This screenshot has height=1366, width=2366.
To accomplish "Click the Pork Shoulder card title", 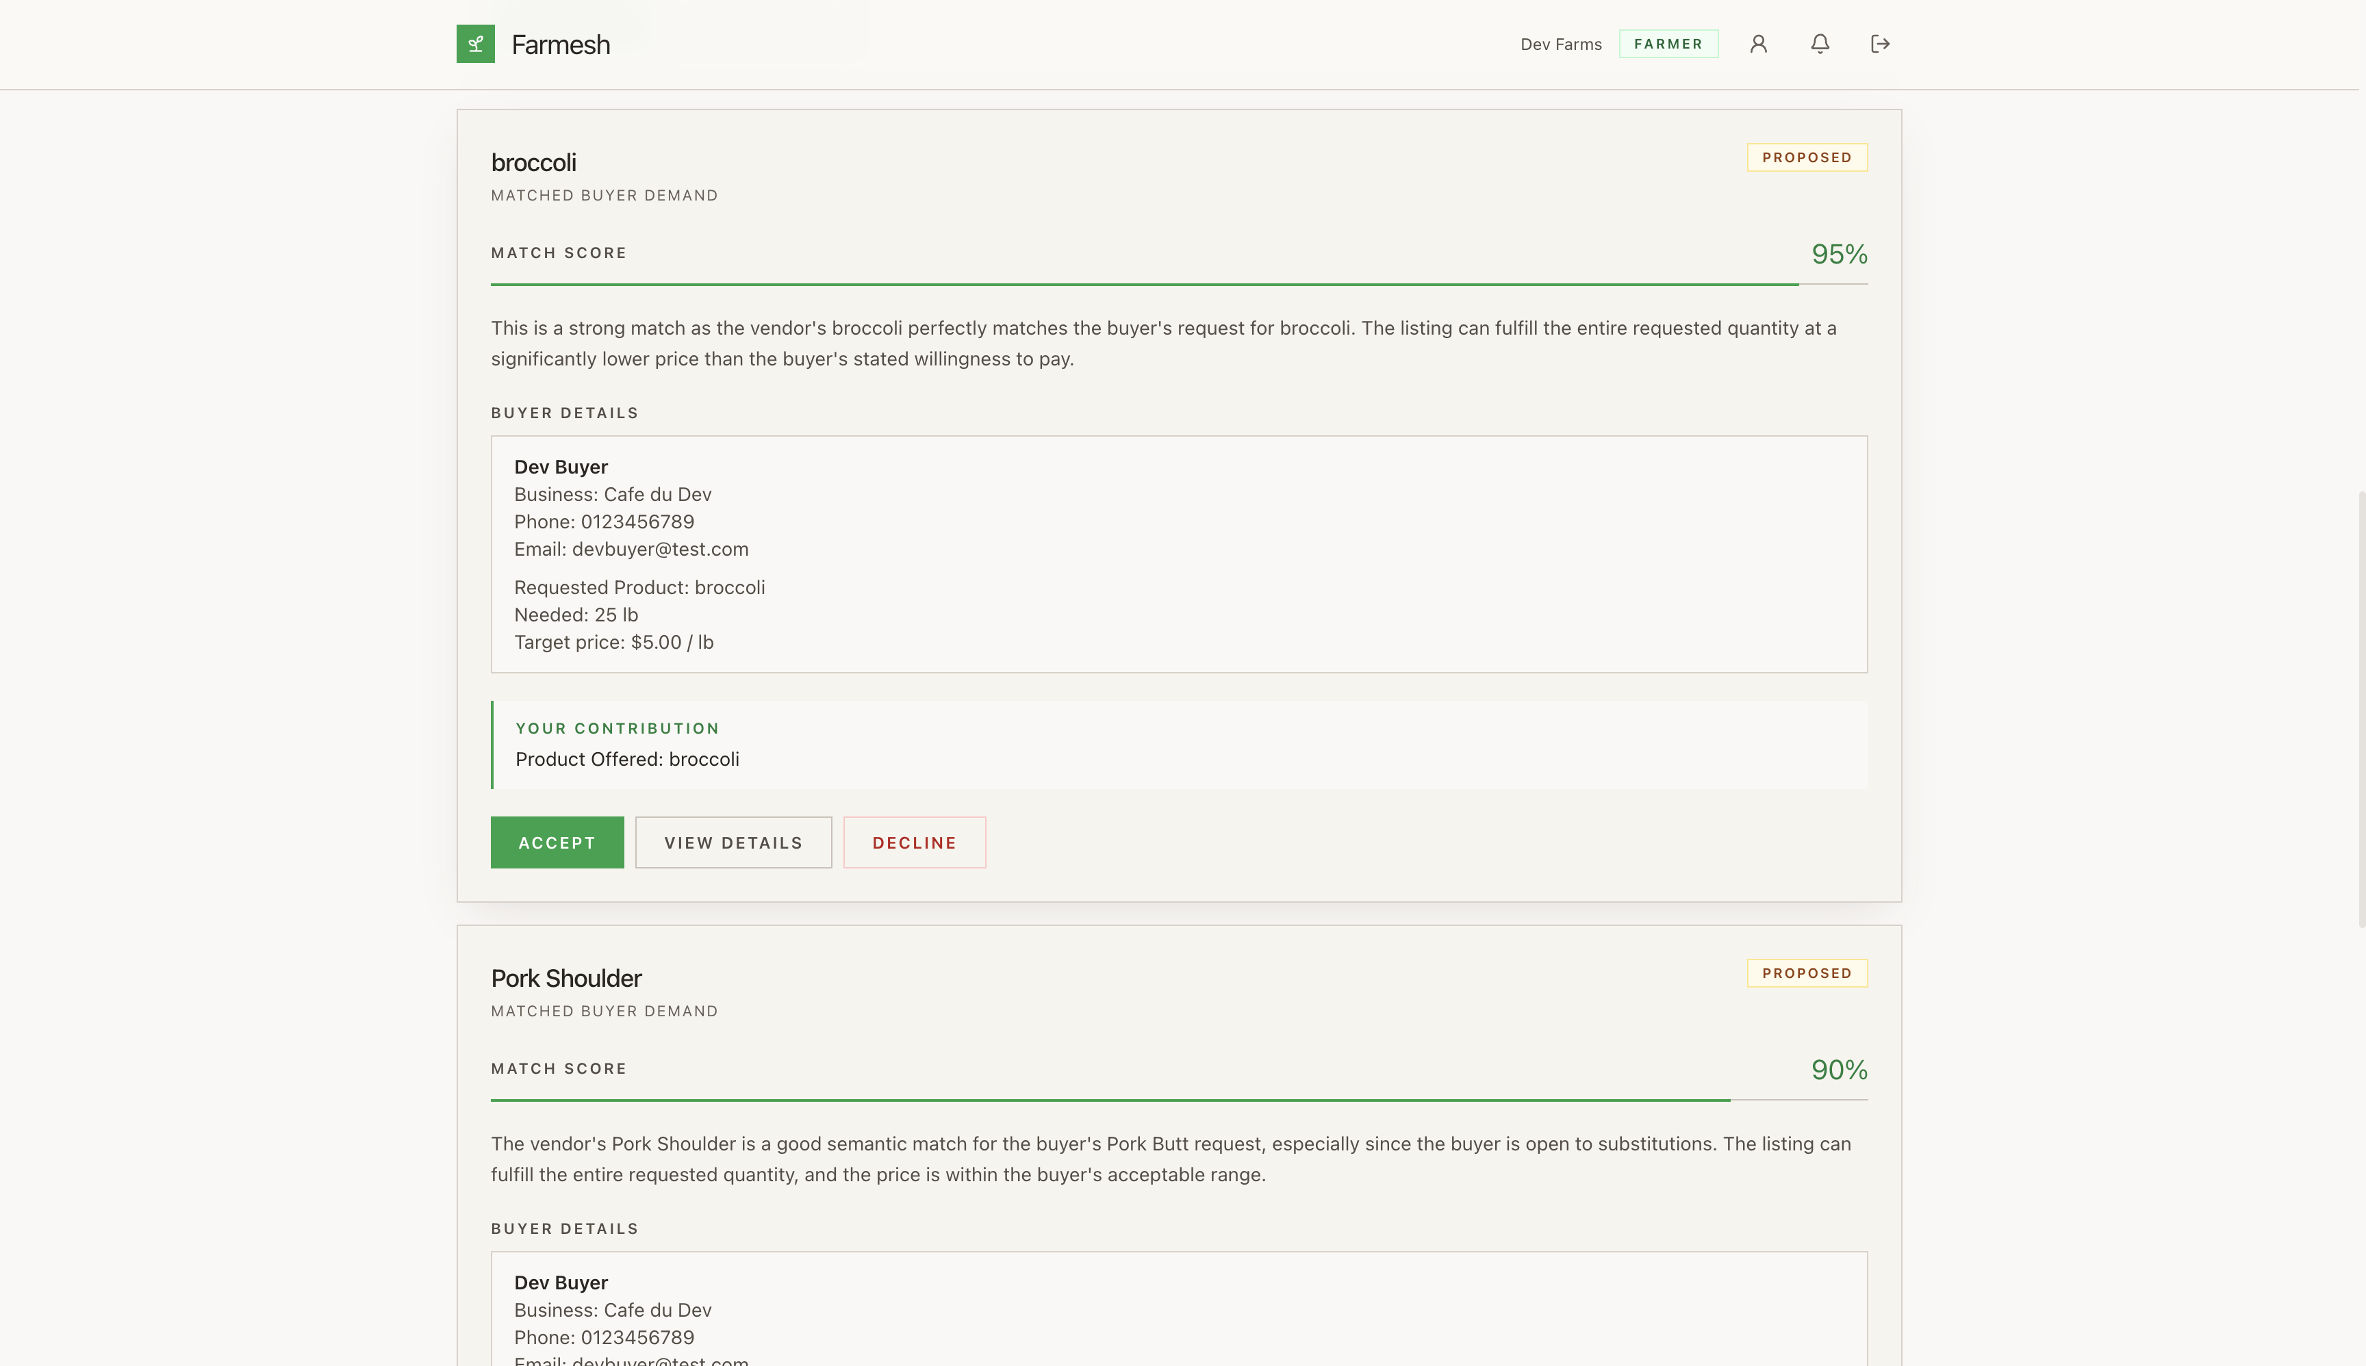I will pos(566,977).
